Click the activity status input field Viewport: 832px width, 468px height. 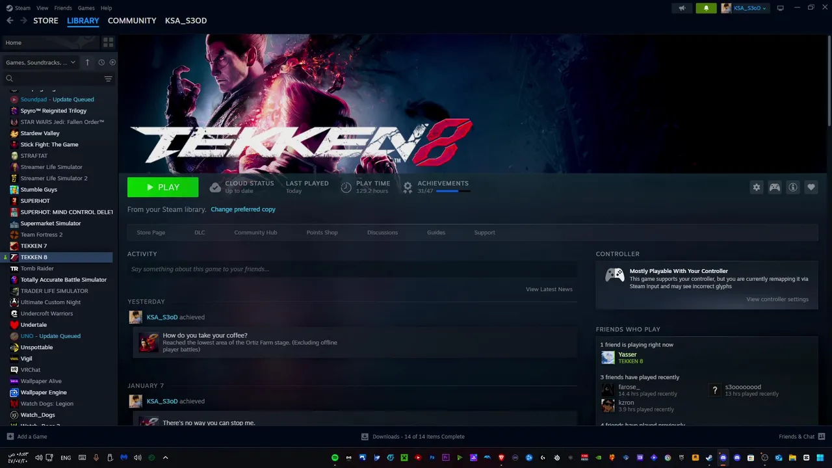[352, 269]
